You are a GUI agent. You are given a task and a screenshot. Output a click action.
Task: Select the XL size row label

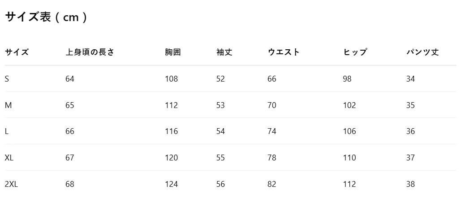[x=9, y=158]
